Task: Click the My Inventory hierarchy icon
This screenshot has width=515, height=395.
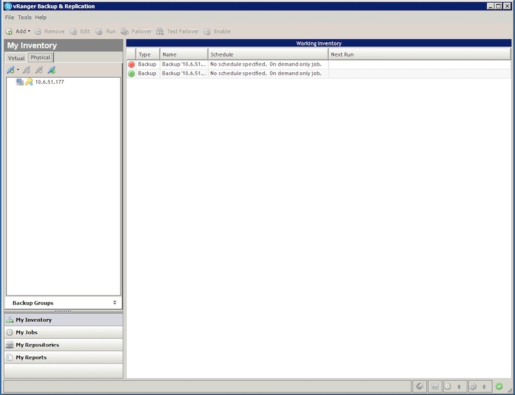Action: tap(10, 320)
